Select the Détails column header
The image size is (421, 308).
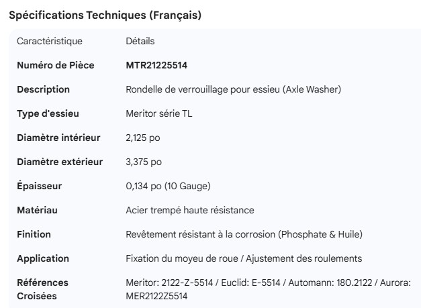(140, 41)
